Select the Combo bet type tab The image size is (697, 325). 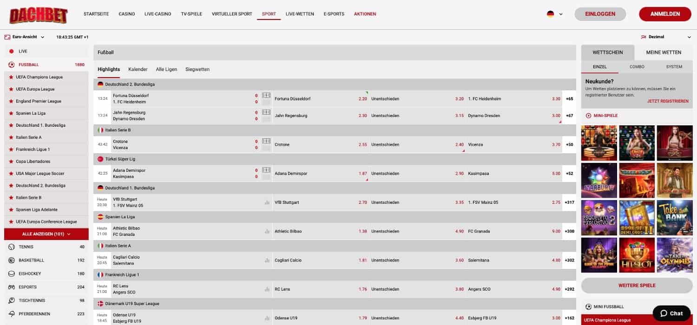coord(637,67)
